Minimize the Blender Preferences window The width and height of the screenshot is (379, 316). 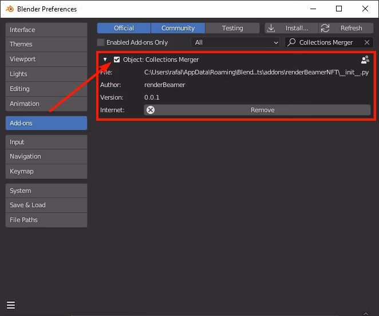[313, 9]
